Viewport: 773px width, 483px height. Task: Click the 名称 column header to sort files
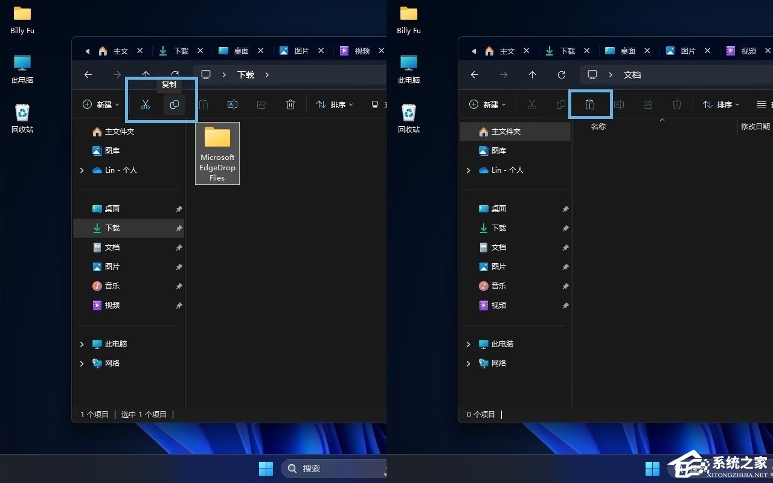click(x=598, y=126)
